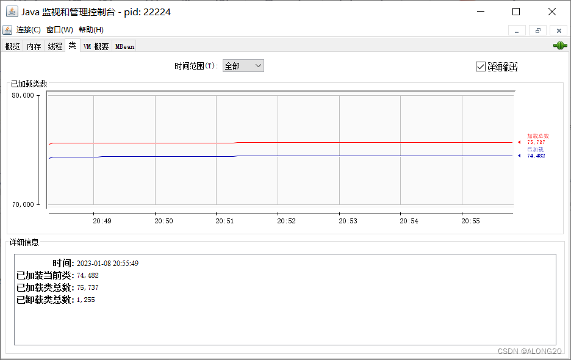The height and width of the screenshot is (360, 571).
Task: Click the red 加载总数 75,737 legend value
Action: [x=536, y=142]
